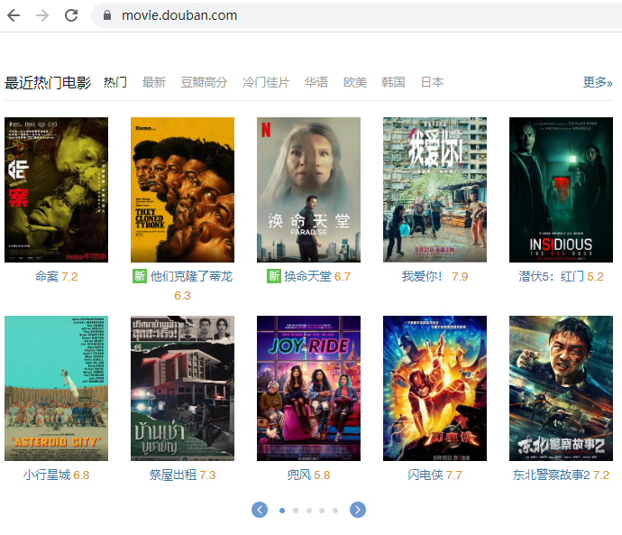Screen dimensions: 622x535
Task: Open the 闪电侠 Flash poster
Action: (434, 388)
